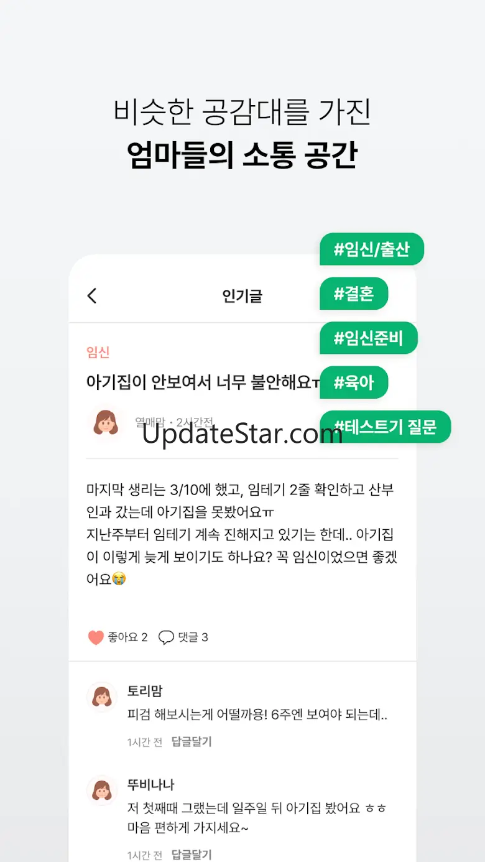Tap the post author's avatar
The image size is (485, 862).
[106, 422]
